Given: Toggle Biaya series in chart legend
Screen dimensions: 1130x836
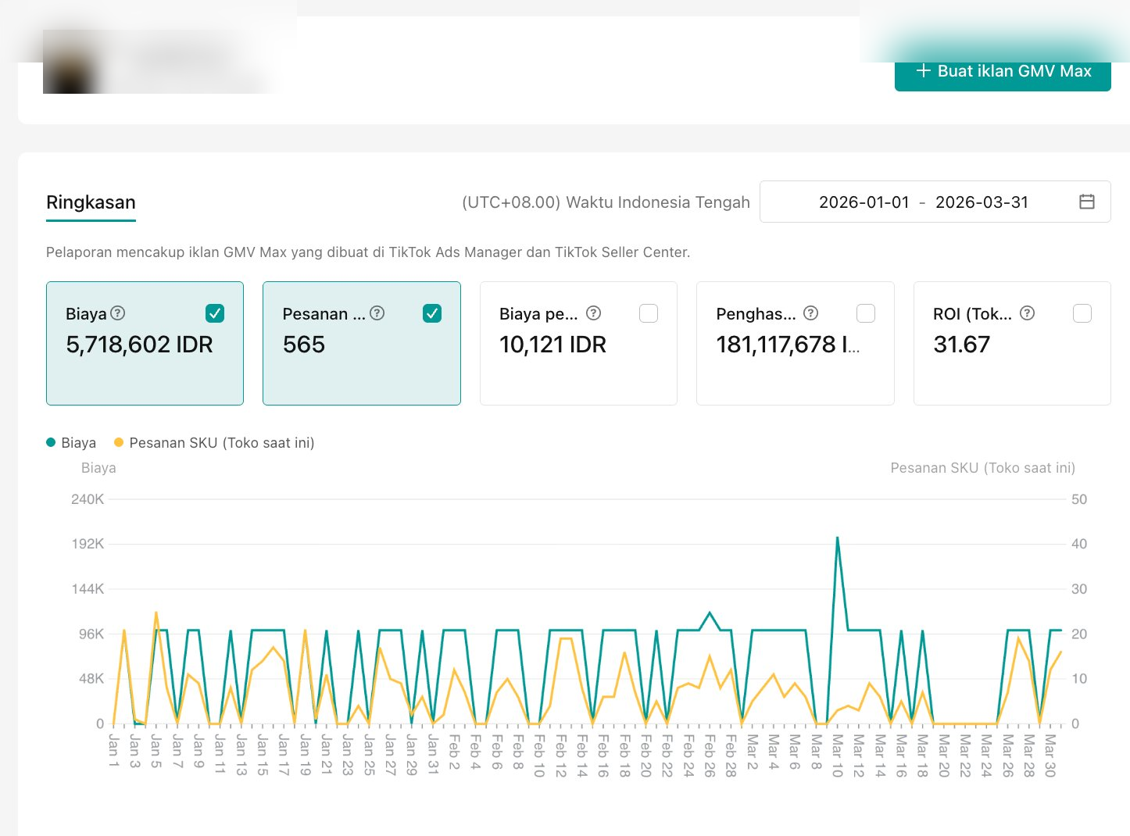Looking at the screenshot, I should (71, 443).
